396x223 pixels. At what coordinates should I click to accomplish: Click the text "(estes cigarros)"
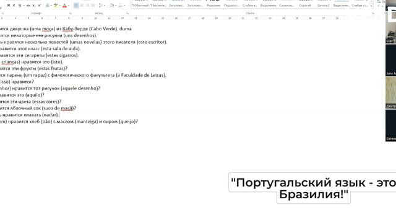coord(62,55)
